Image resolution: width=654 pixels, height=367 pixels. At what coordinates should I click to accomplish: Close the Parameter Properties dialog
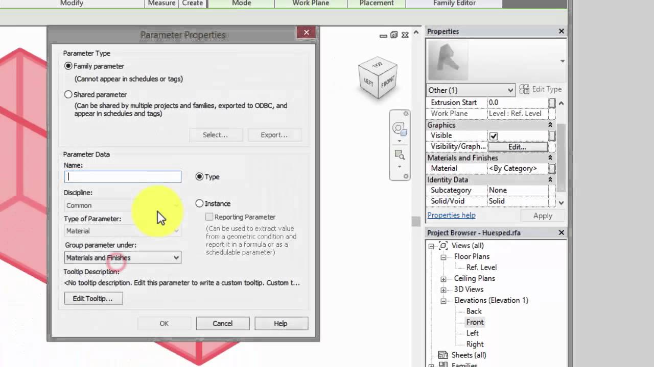coord(306,33)
